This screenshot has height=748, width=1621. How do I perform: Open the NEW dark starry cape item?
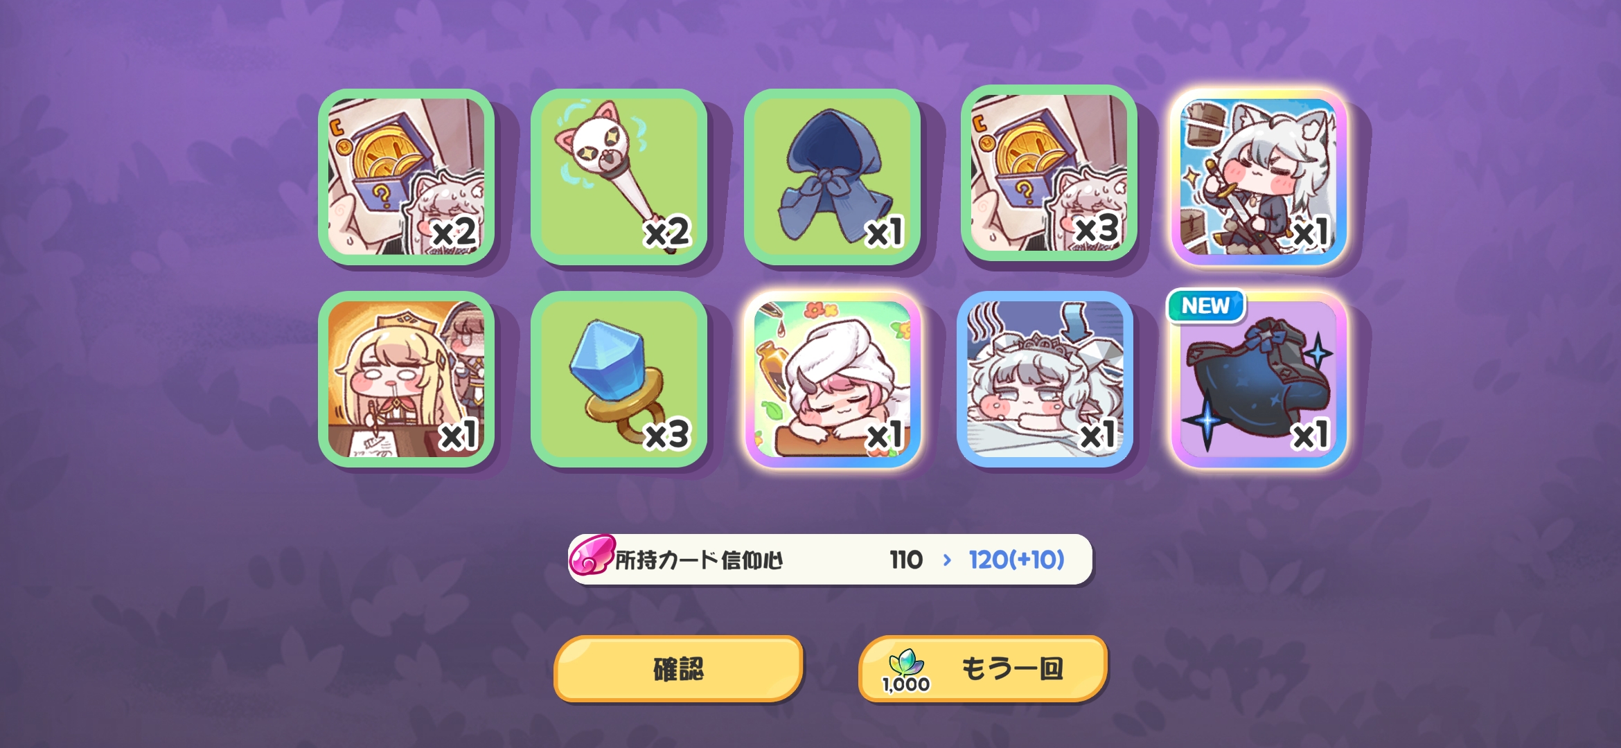[1259, 379]
